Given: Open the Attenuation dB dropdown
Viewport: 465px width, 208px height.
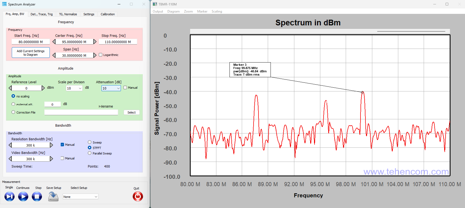Looking at the screenshot, I should pos(111,88).
